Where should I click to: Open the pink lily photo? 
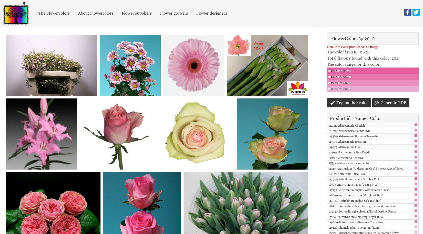41,134
